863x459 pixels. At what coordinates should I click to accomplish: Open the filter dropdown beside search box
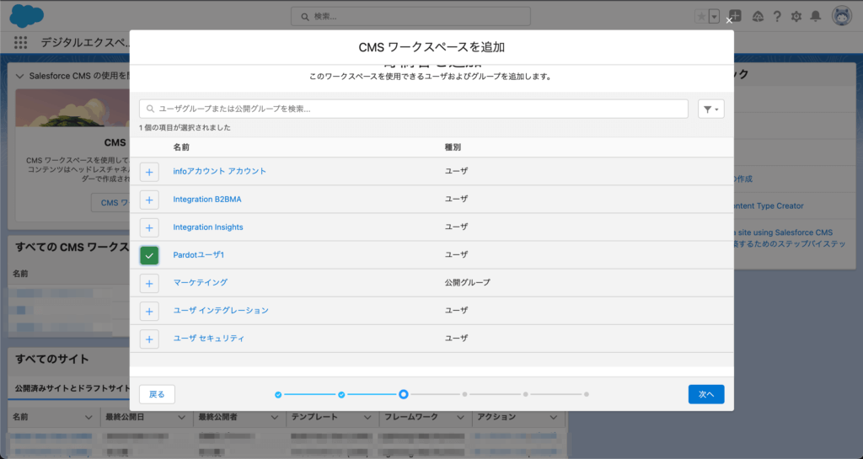(710, 109)
